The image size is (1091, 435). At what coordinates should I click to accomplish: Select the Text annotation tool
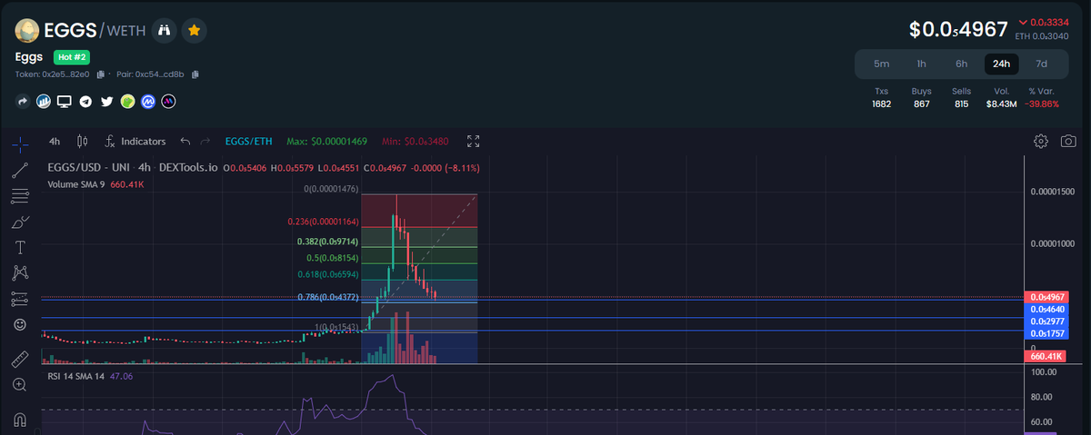tap(20, 247)
